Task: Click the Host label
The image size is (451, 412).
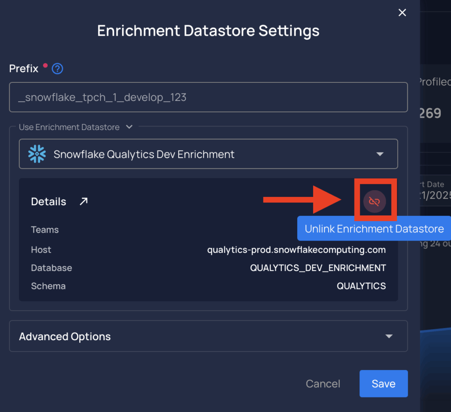Action: 41,250
